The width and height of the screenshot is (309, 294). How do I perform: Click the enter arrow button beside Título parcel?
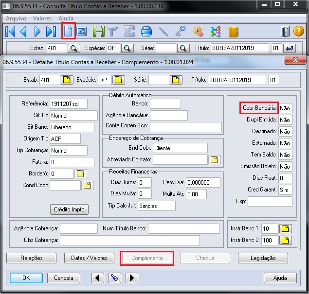[x=290, y=48]
